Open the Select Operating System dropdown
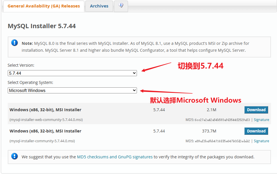 (72, 91)
